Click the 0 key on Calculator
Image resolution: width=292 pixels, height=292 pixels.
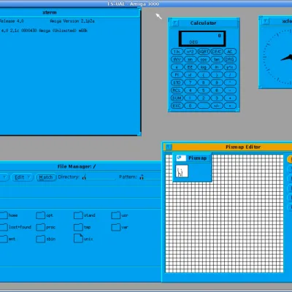(x=190, y=106)
